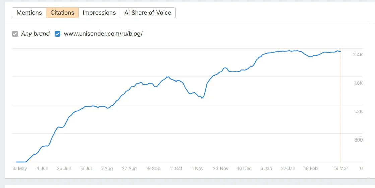This screenshot has width=375, height=188.
Task: Click the 'Any brand' italic label text
Action: [35, 34]
